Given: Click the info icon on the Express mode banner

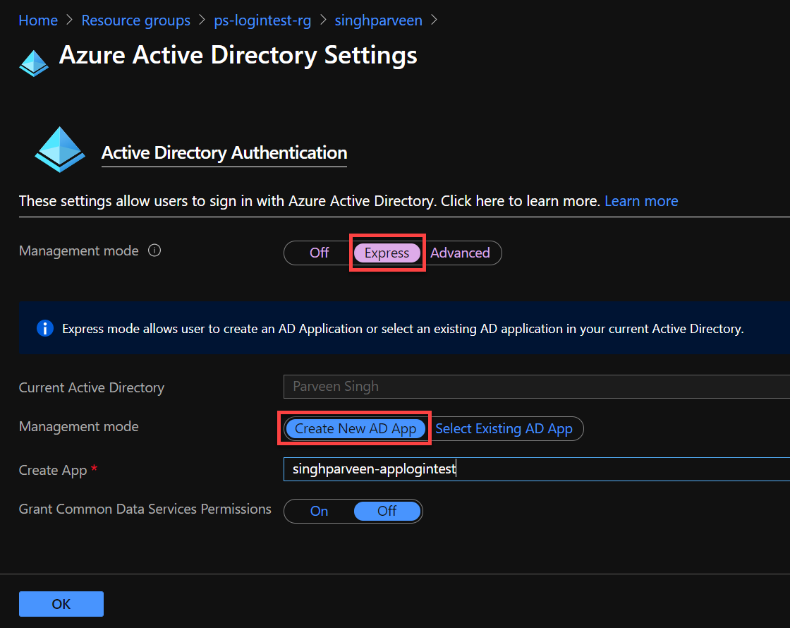Looking at the screenshot, I should point(44,327).
